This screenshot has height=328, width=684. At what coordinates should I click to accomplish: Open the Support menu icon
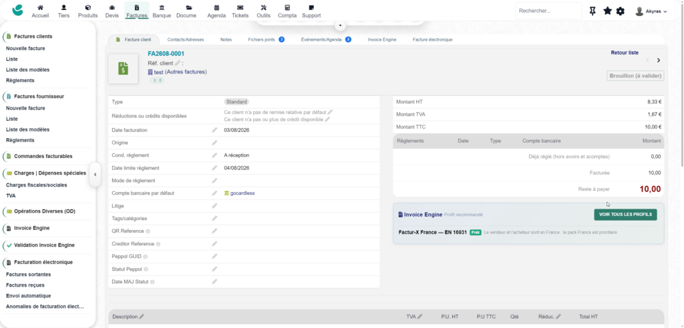pos(311,7)
